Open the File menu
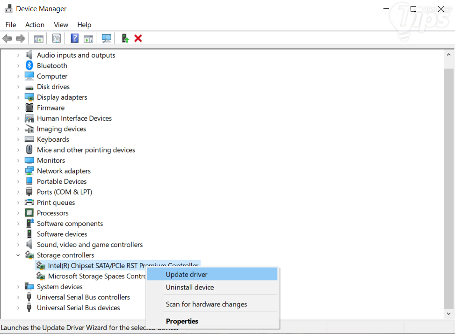The image size is (455, 334). [11, 25]
